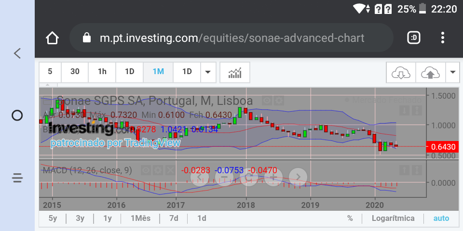Open the indicators chart icon
Image resolution: width=463 pixels, height=231 pixels.
pos(235,72)
